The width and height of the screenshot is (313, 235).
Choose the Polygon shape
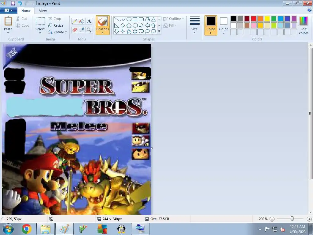click(x=147, y=19)
